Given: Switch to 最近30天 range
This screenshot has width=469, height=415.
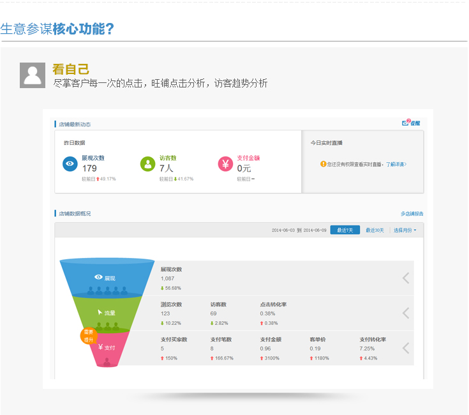Looking at the screenshot, I should click(x=375, y=230).
